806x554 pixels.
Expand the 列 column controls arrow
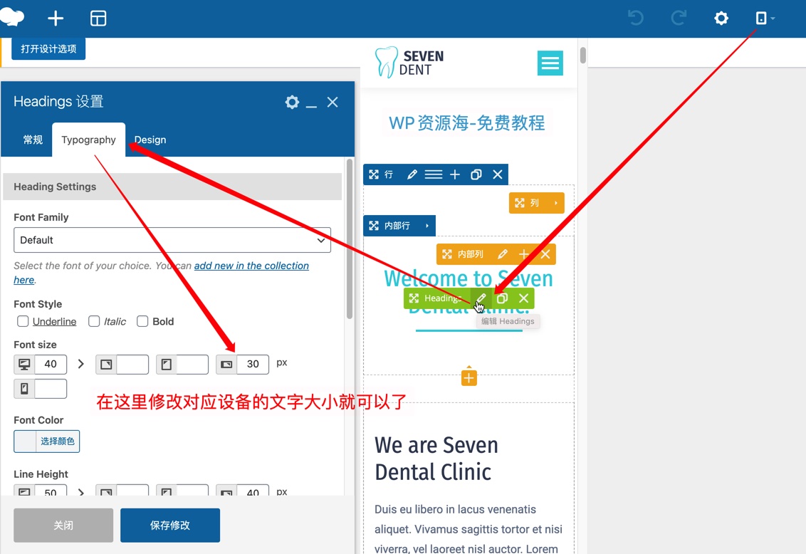tap(555, 203)
